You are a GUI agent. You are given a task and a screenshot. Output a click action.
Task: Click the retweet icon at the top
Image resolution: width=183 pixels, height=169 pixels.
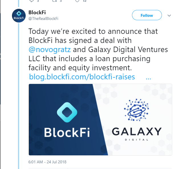pyautogui.click(x=55, y=1)
